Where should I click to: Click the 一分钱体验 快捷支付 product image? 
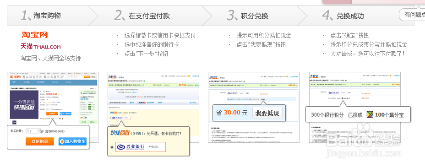click(24, 104)
